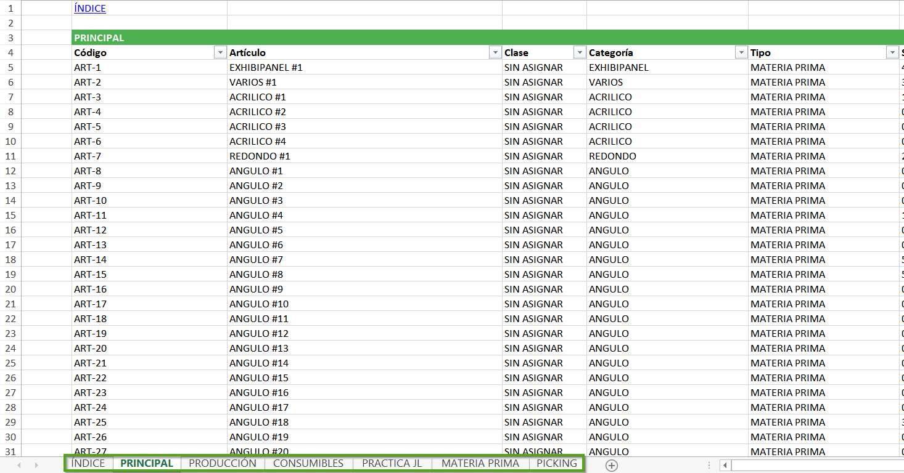The height and width of the screenshot is (473, 904).
Task: Go to the PRACTICA JL sheet tab
Action: [x=392, y=463]
